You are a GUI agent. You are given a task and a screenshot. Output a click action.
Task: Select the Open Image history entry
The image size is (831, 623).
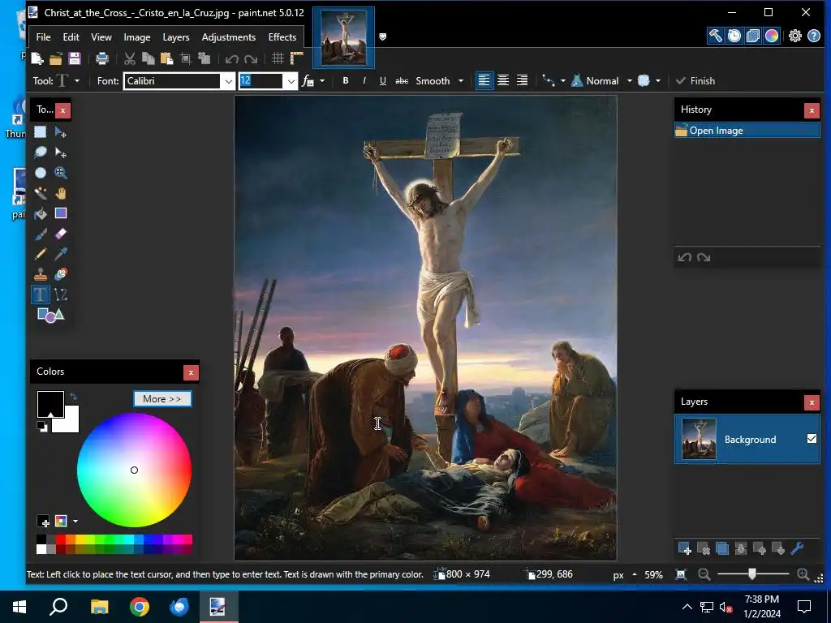(x=747, y=131)
